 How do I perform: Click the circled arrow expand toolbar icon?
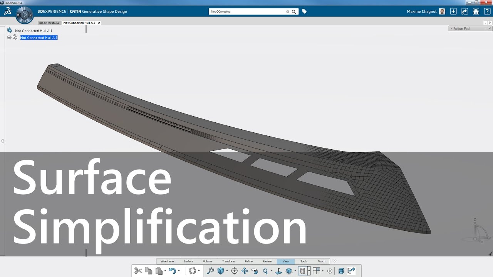tap(330, 271)
